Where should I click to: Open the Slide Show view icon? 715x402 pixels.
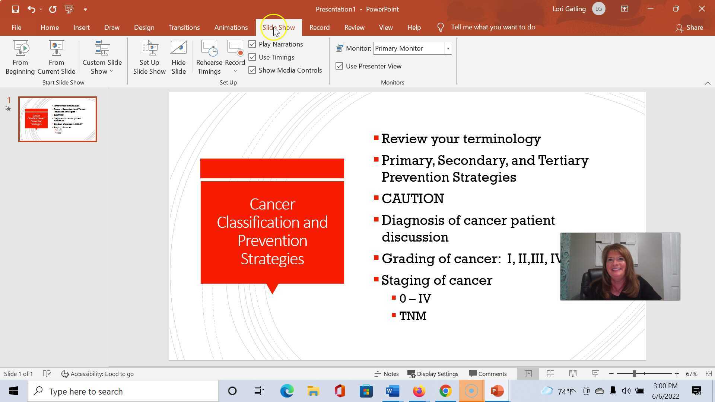[x=595, y=374]
